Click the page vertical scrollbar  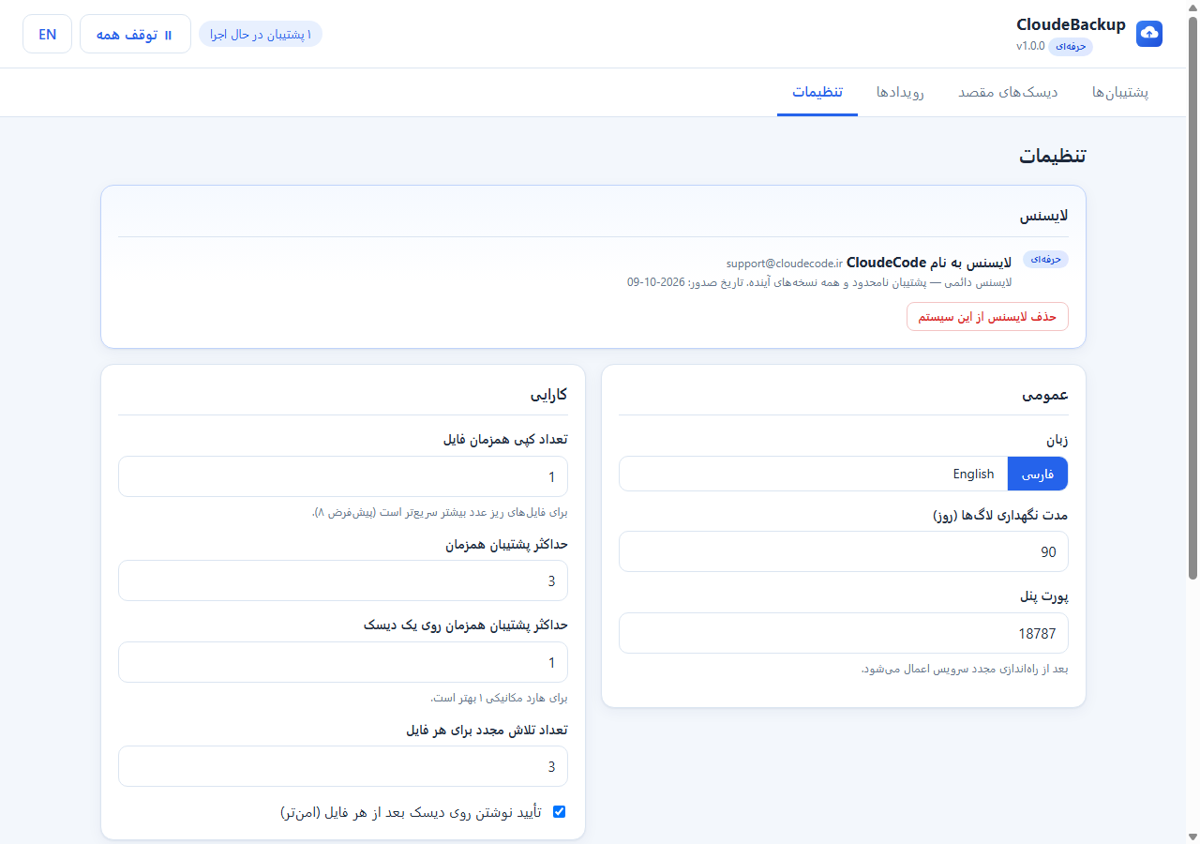[1192, 298]
